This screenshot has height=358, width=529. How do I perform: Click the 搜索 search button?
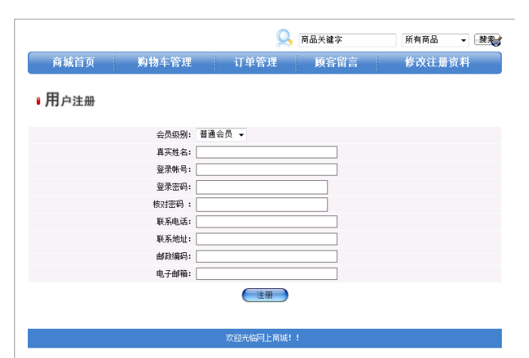tap(488, 40)
